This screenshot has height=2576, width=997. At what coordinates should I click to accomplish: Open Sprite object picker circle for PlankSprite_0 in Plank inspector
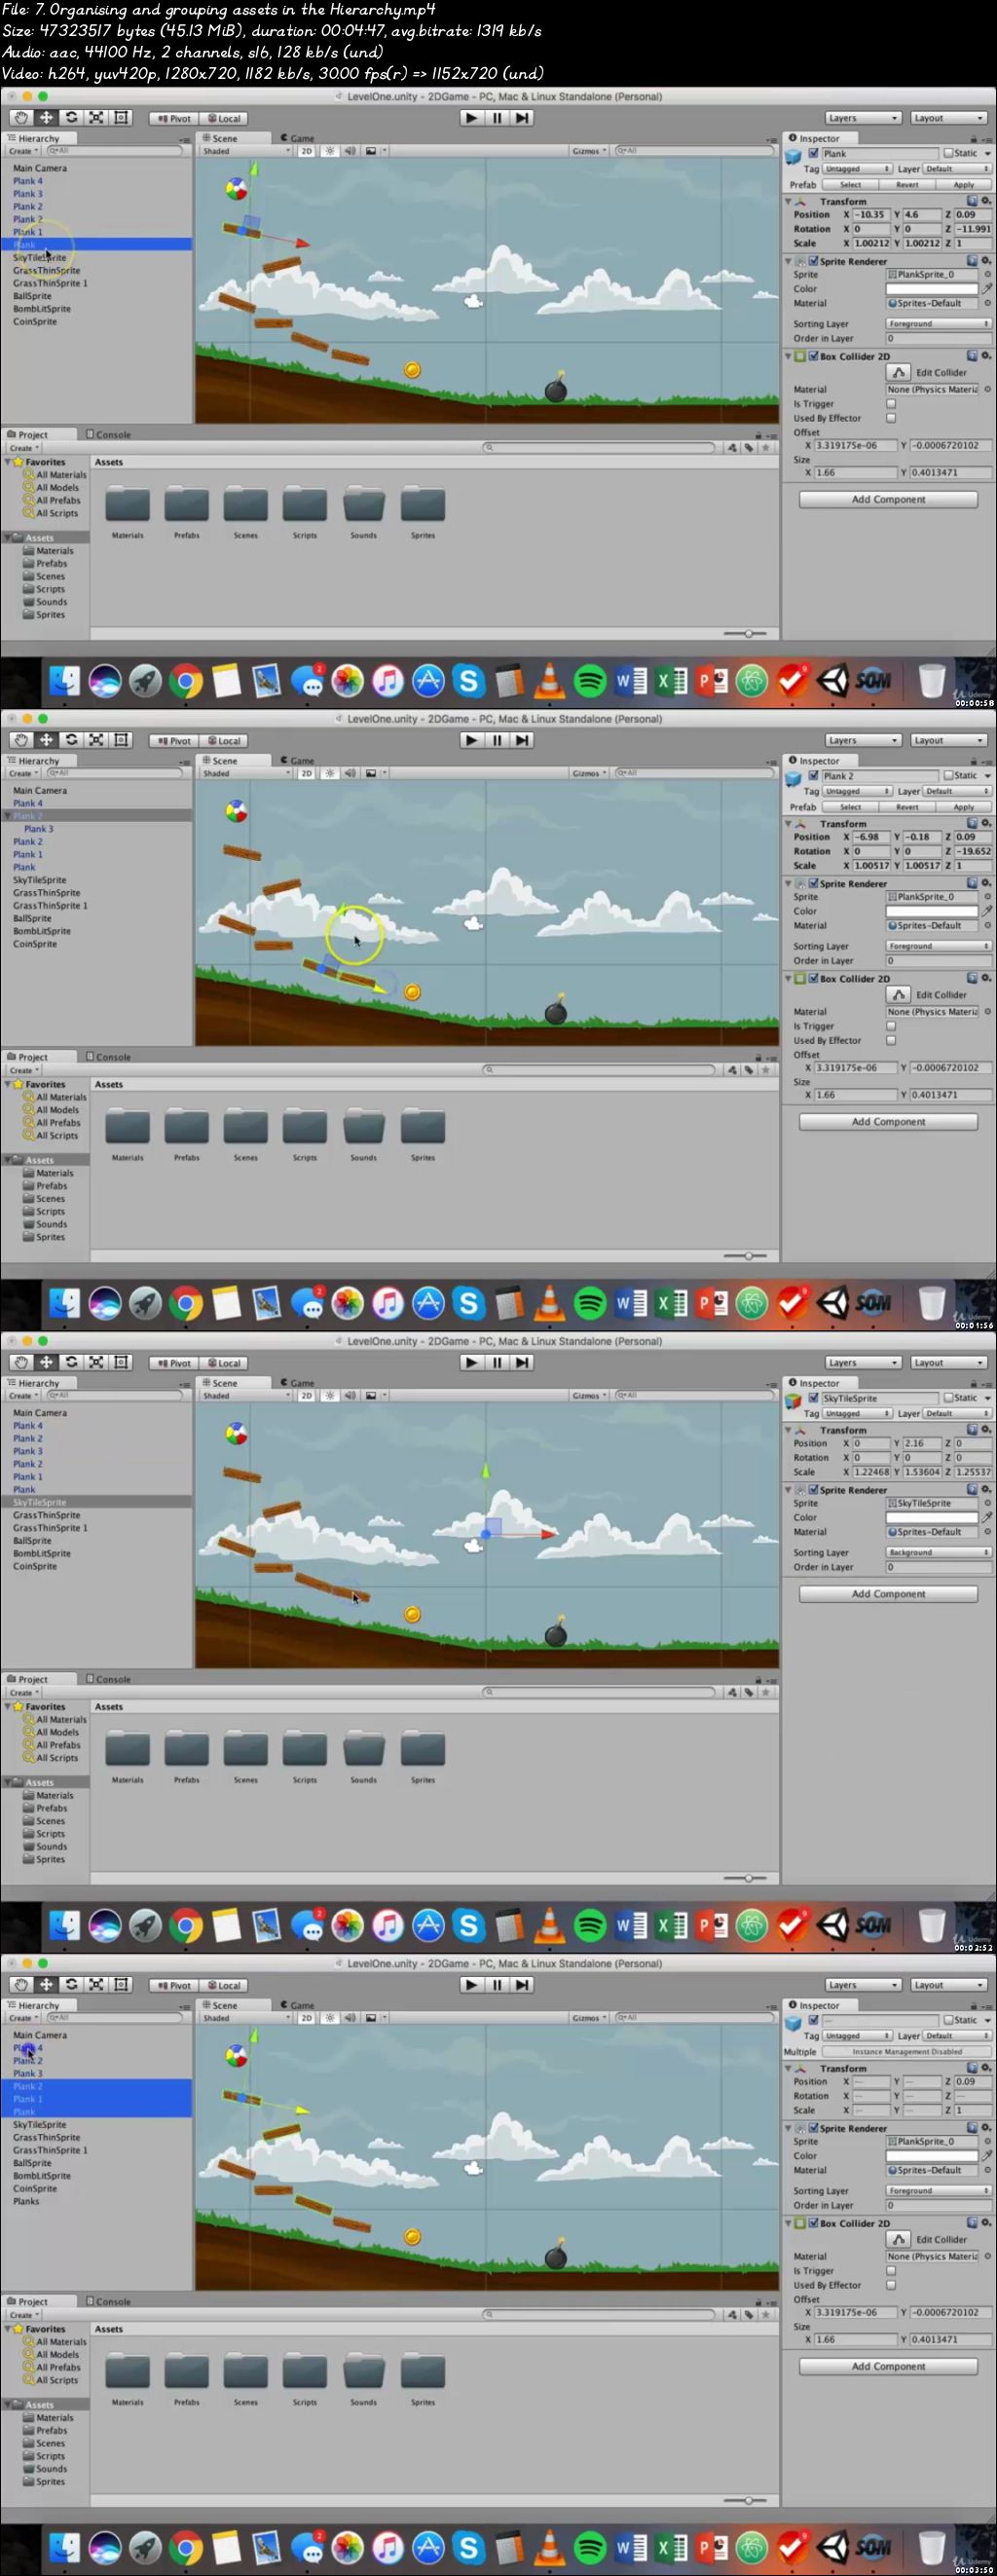tap(987, 274)
